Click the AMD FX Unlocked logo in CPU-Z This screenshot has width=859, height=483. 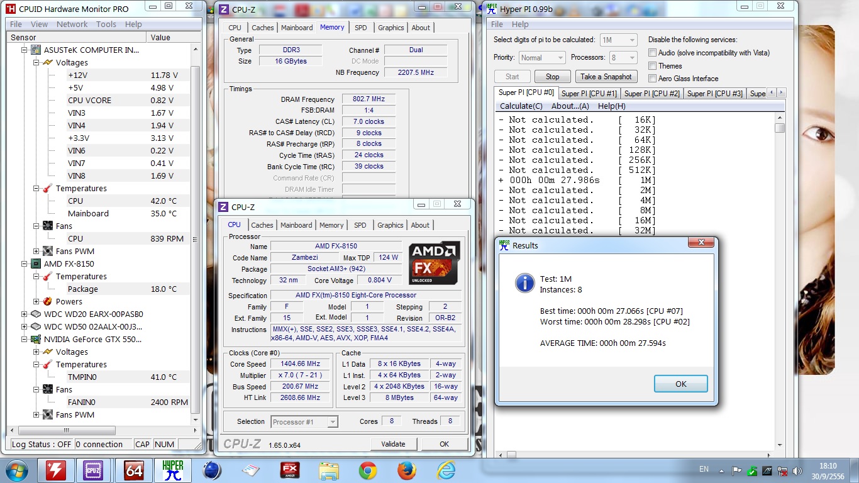coord(435,263)
